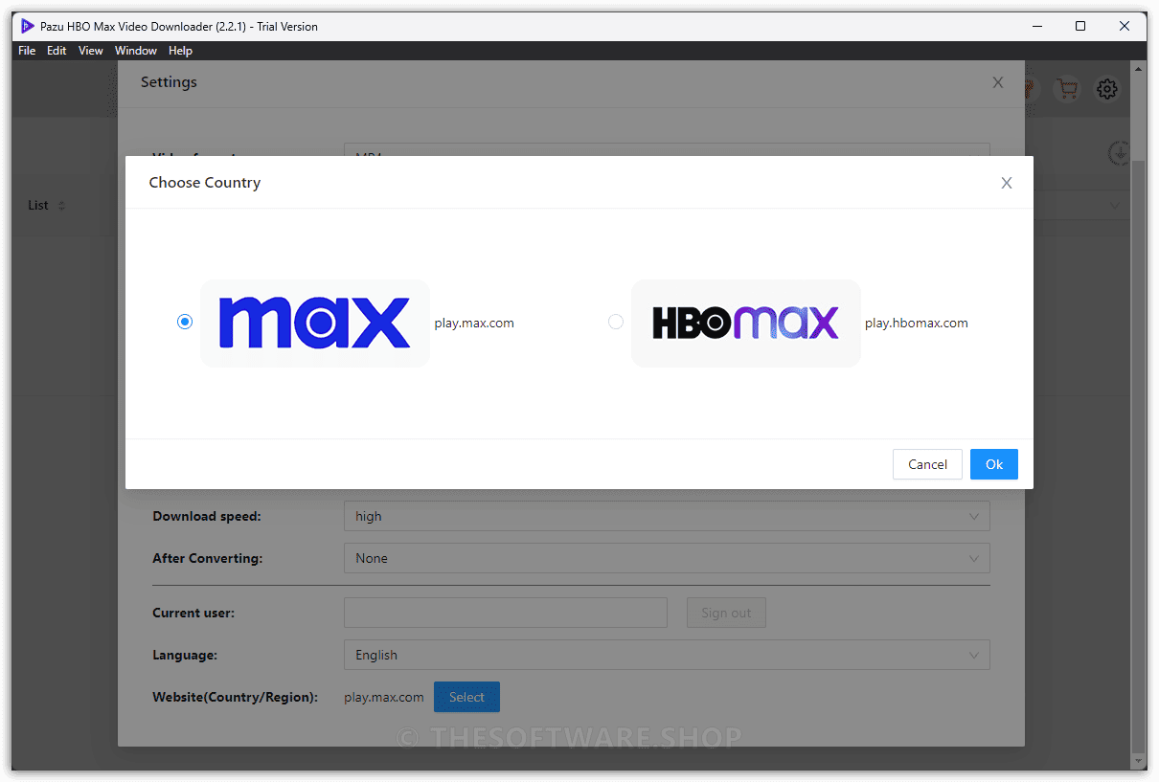This screenshot has width=1159, height=782.
Task: Confirm country choice with Ok button
Action: click(x=994, y=464)
